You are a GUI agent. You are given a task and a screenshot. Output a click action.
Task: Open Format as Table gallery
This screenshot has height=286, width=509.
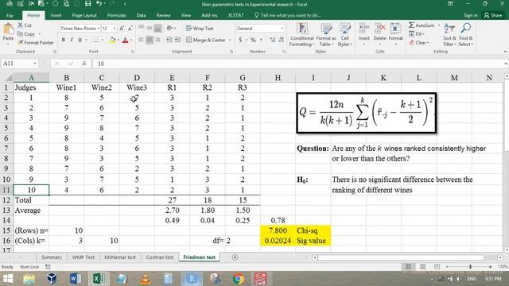[x=326, y=34]
